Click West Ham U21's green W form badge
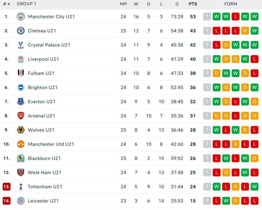 pyautogui.click(x=245, y=173)
